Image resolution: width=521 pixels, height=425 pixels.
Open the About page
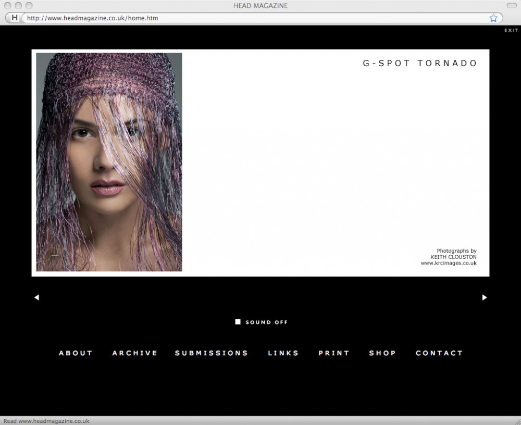(x=76, y=353)
